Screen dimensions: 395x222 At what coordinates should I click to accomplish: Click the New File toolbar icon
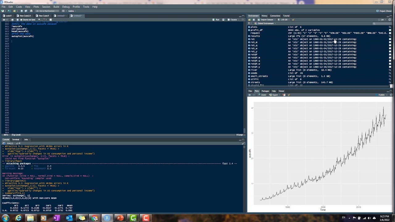coord(2,11)
